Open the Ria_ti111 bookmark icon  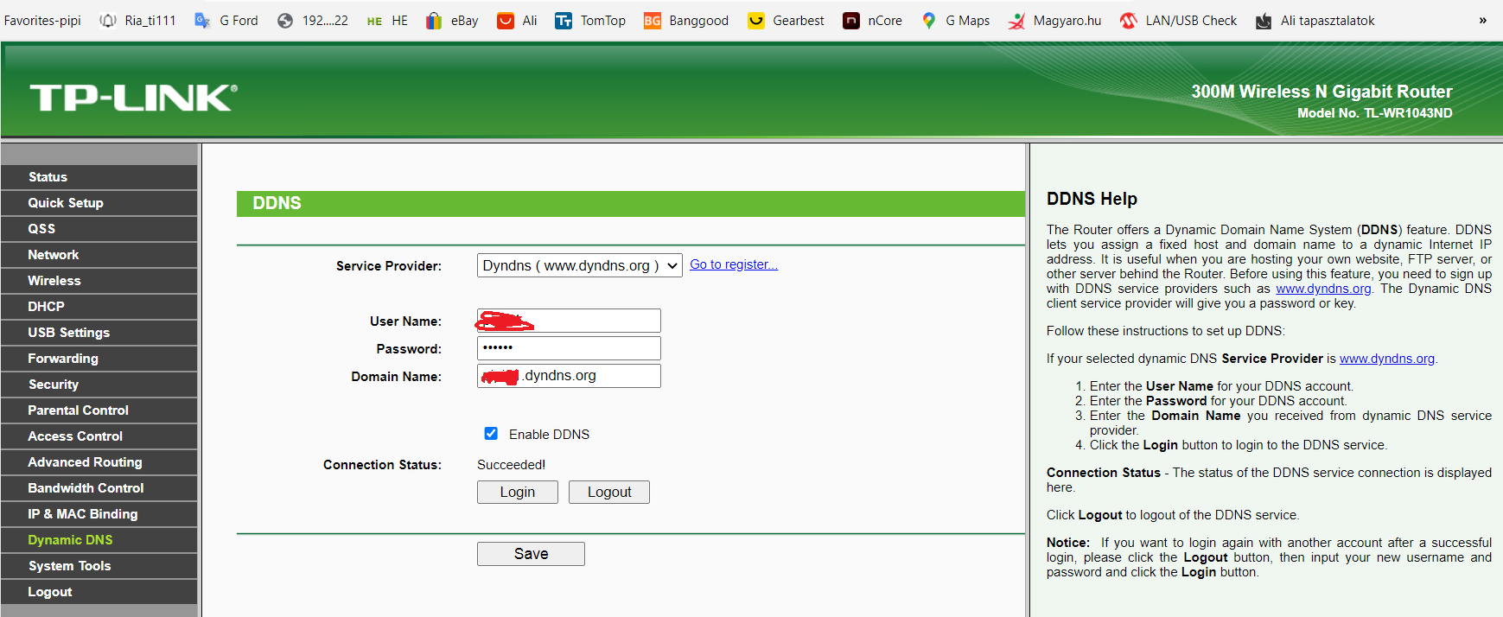click(x=108, y=21)
